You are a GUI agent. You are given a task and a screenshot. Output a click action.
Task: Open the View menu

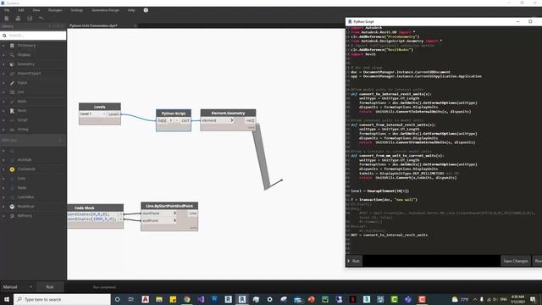click(x=36, y=10)
